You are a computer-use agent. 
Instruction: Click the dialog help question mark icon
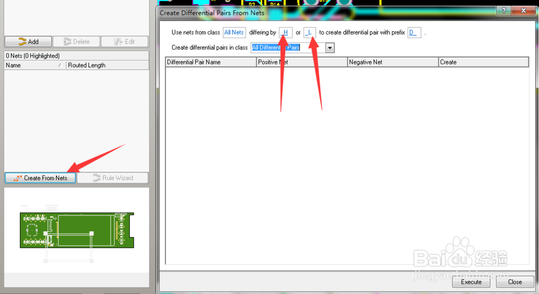click(503, 11)
